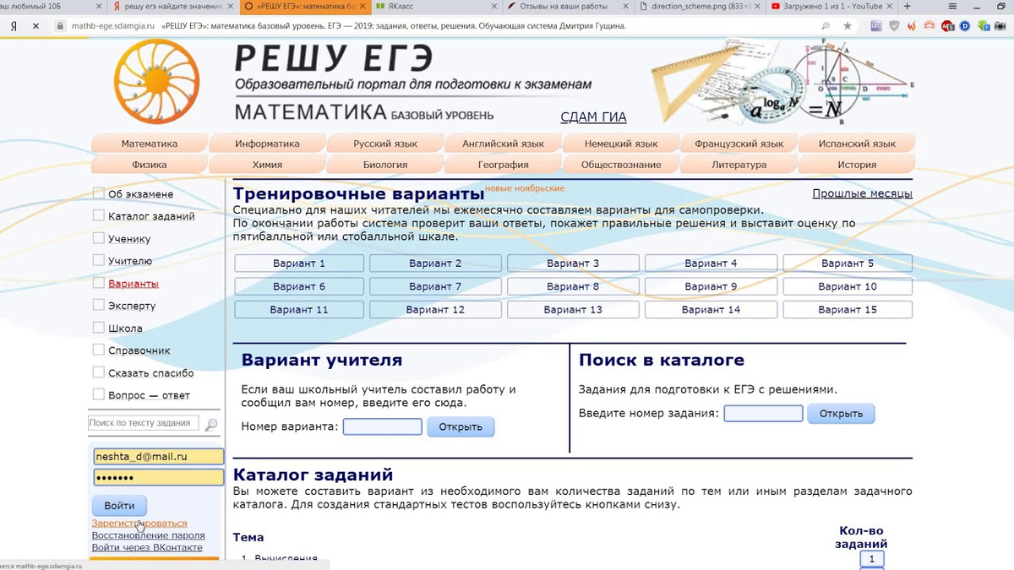Click the blue D extension icon

point(964,26)
